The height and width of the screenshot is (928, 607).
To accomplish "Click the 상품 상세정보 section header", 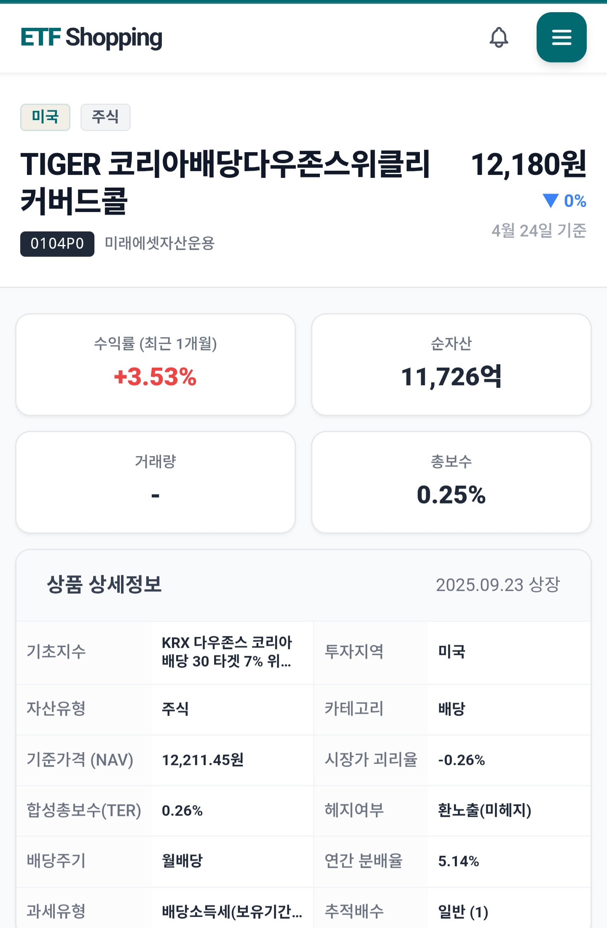I will pos(104,585).
